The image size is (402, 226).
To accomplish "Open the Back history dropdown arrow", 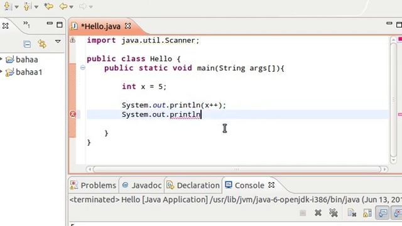I will (71, 7).
